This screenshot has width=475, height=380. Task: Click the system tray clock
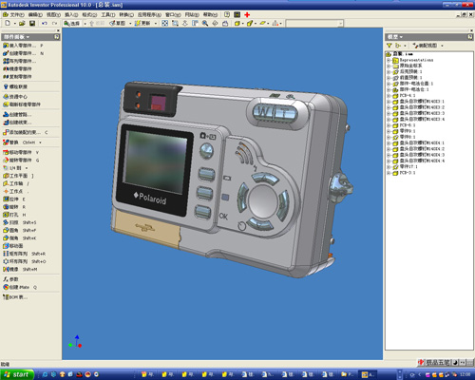click(465, 374)
